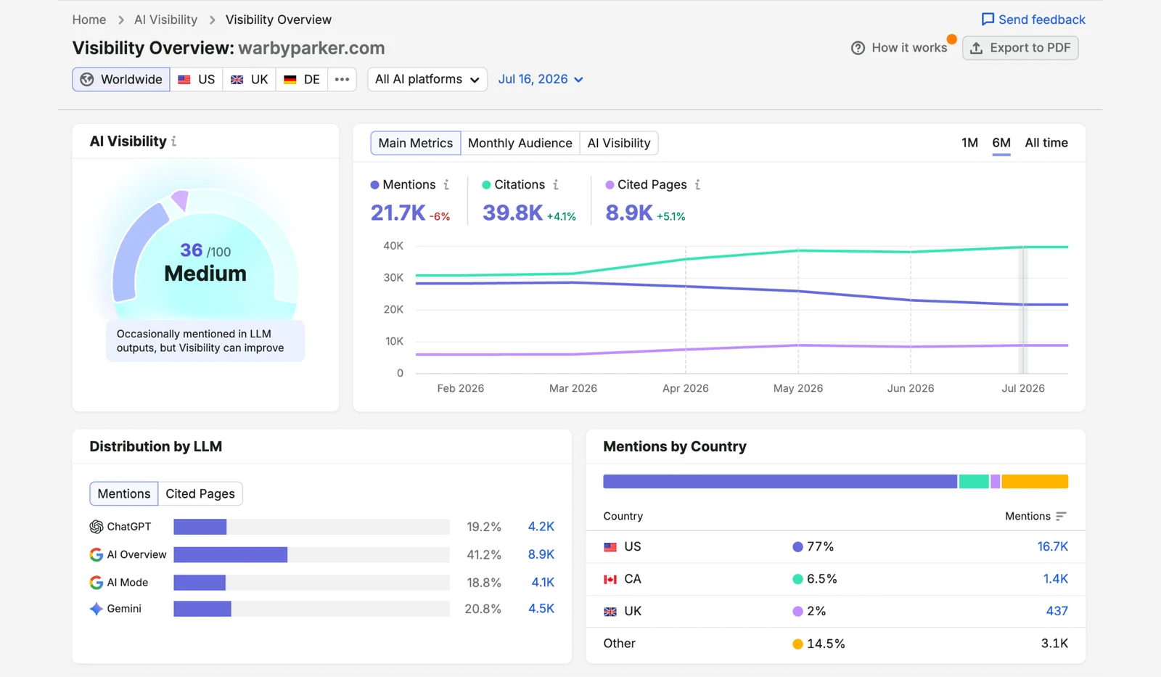
Task: Select Mentions tab in Distribution by LLM
Action: pos(124,493)
